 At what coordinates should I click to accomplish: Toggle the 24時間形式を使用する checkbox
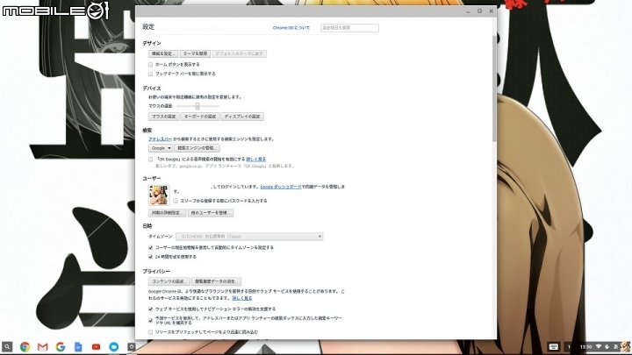tap(150, 257)
